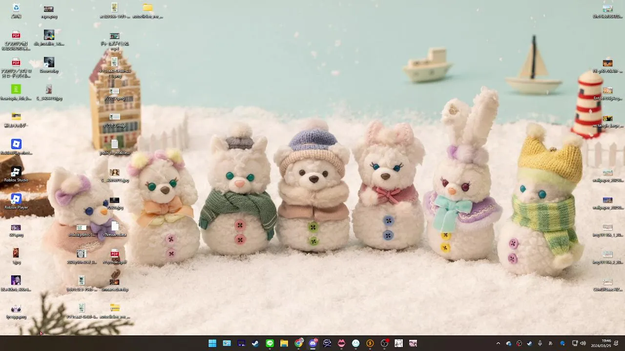Select the heartopia_fish green file icon
Viewport: 625px width, 351px height.
pos(16,93)
